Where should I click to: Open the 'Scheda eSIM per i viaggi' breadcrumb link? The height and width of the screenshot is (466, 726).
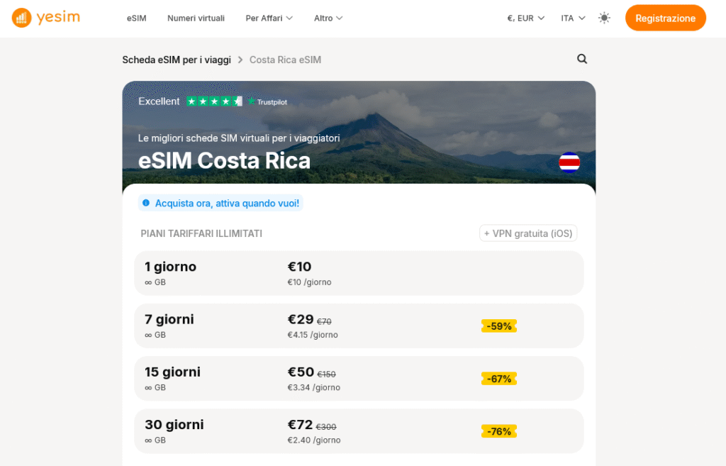[176, 60]
